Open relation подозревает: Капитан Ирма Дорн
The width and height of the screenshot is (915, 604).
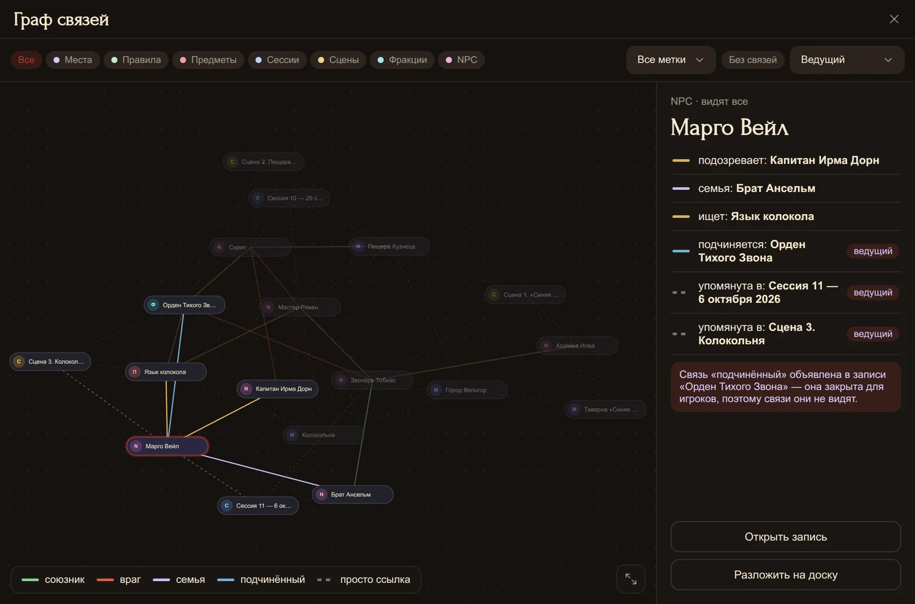[786, 161]
